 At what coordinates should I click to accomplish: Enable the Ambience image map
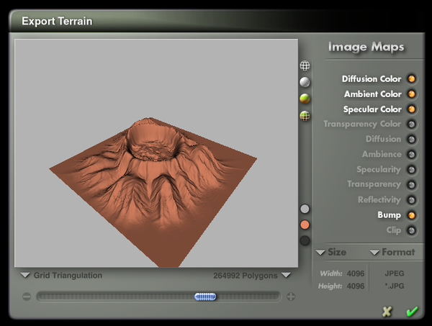pyautogui.click(x=412, y=155)
